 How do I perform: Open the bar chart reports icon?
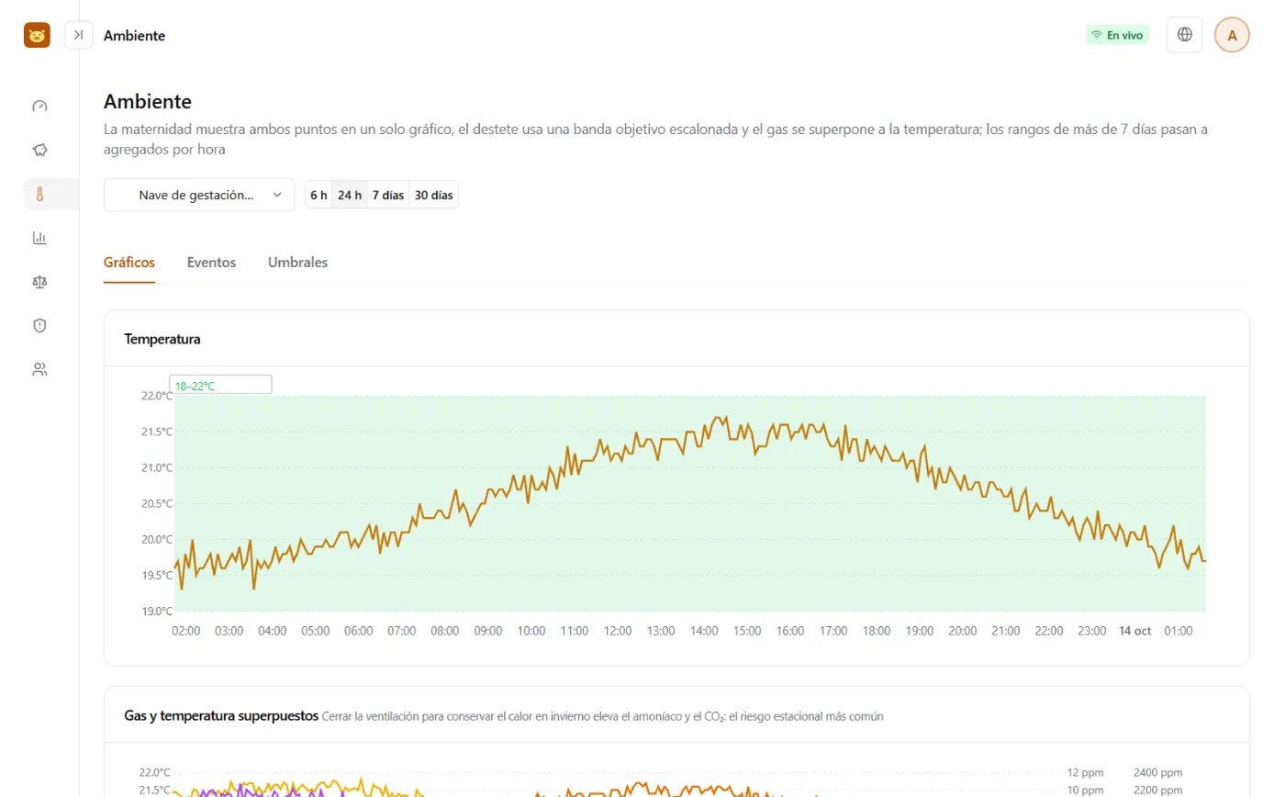[x=39, y=238]
